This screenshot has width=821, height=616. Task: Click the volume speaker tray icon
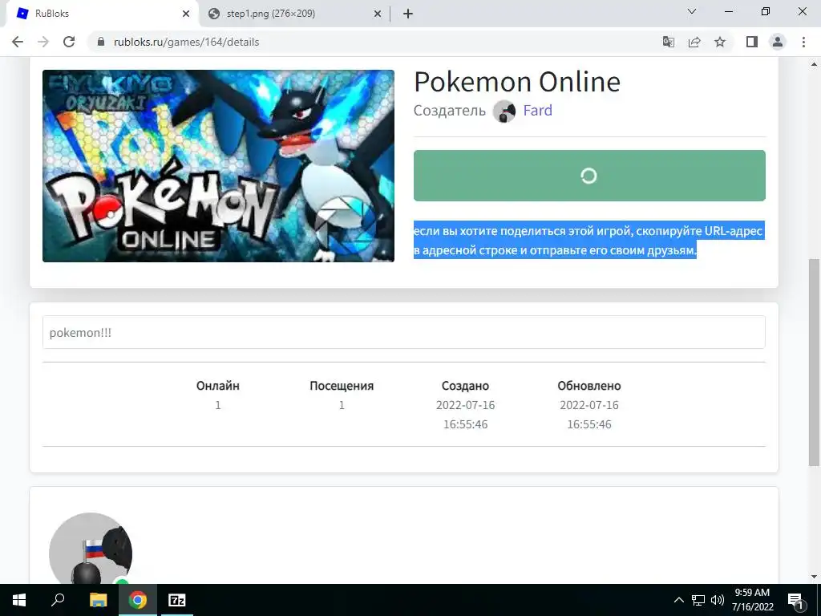717,600
